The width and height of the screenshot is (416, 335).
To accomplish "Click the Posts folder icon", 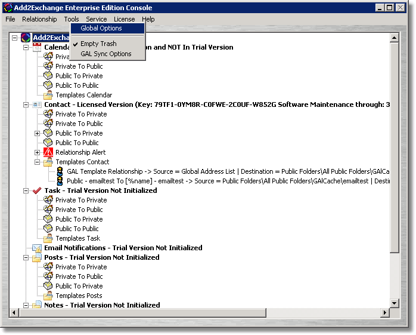I will coord(37,257).
